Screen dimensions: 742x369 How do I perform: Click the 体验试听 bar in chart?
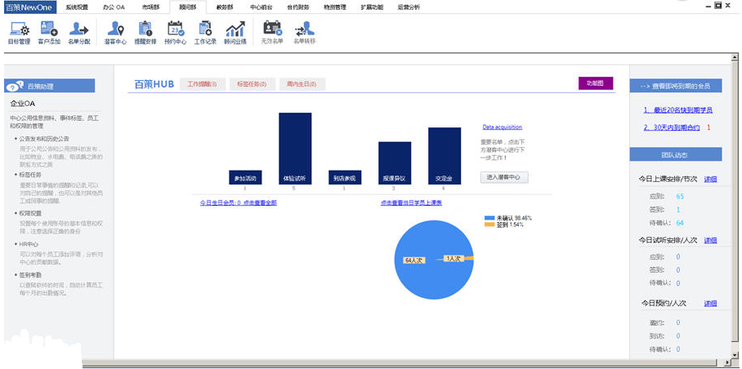pos(295,149)
